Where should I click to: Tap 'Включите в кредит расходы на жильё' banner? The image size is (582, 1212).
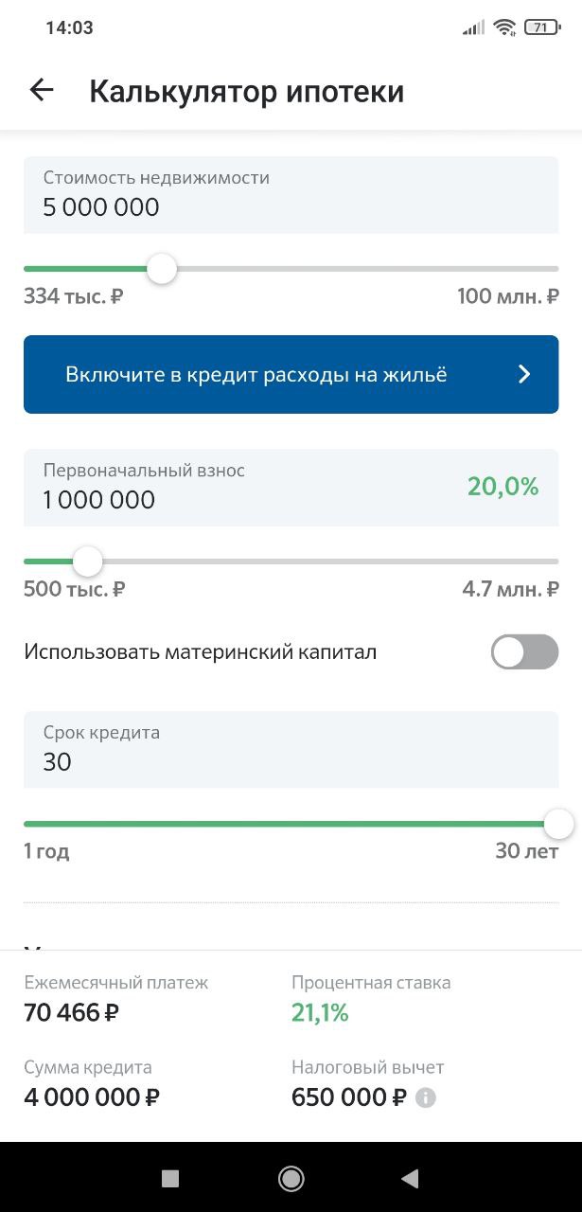[256, 375]
